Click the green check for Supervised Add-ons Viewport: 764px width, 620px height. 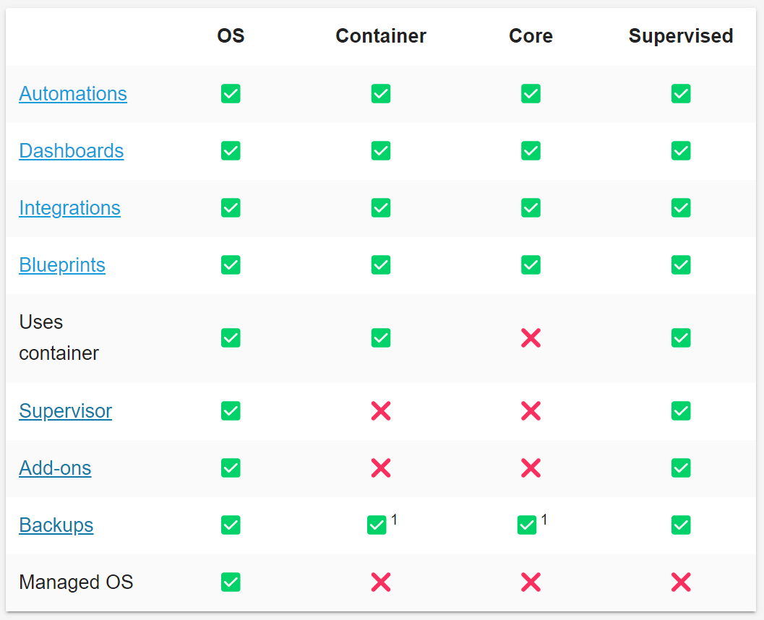point(681,468)
